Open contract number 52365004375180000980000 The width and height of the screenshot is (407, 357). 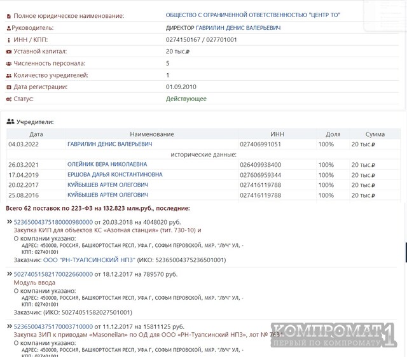[x=53, y=222]
